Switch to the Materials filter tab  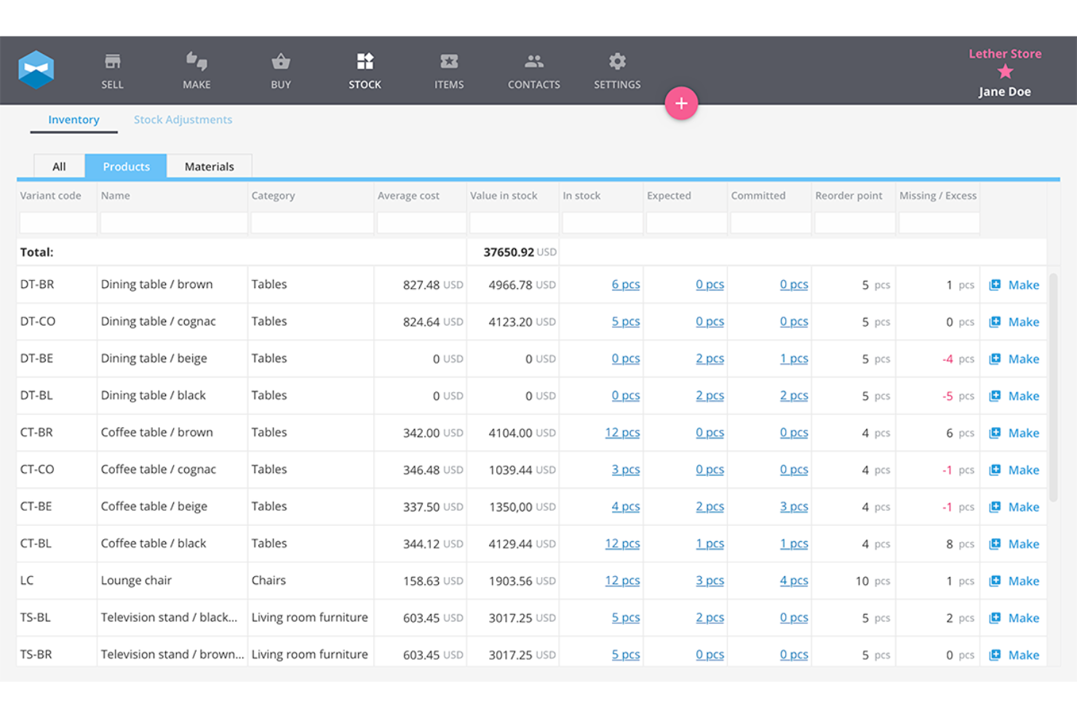click(x=210, y=166)
